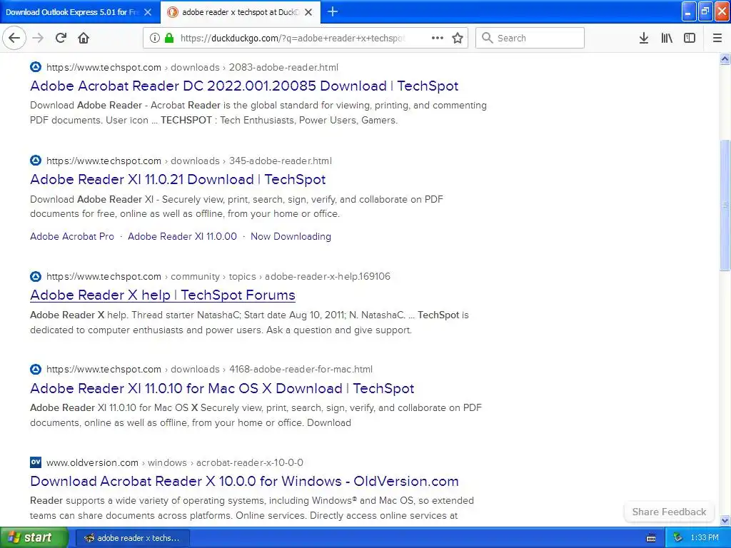Viewport: 731px width, 548px height.
Task: Open the browser home page
Action: (x=84, y=38)
